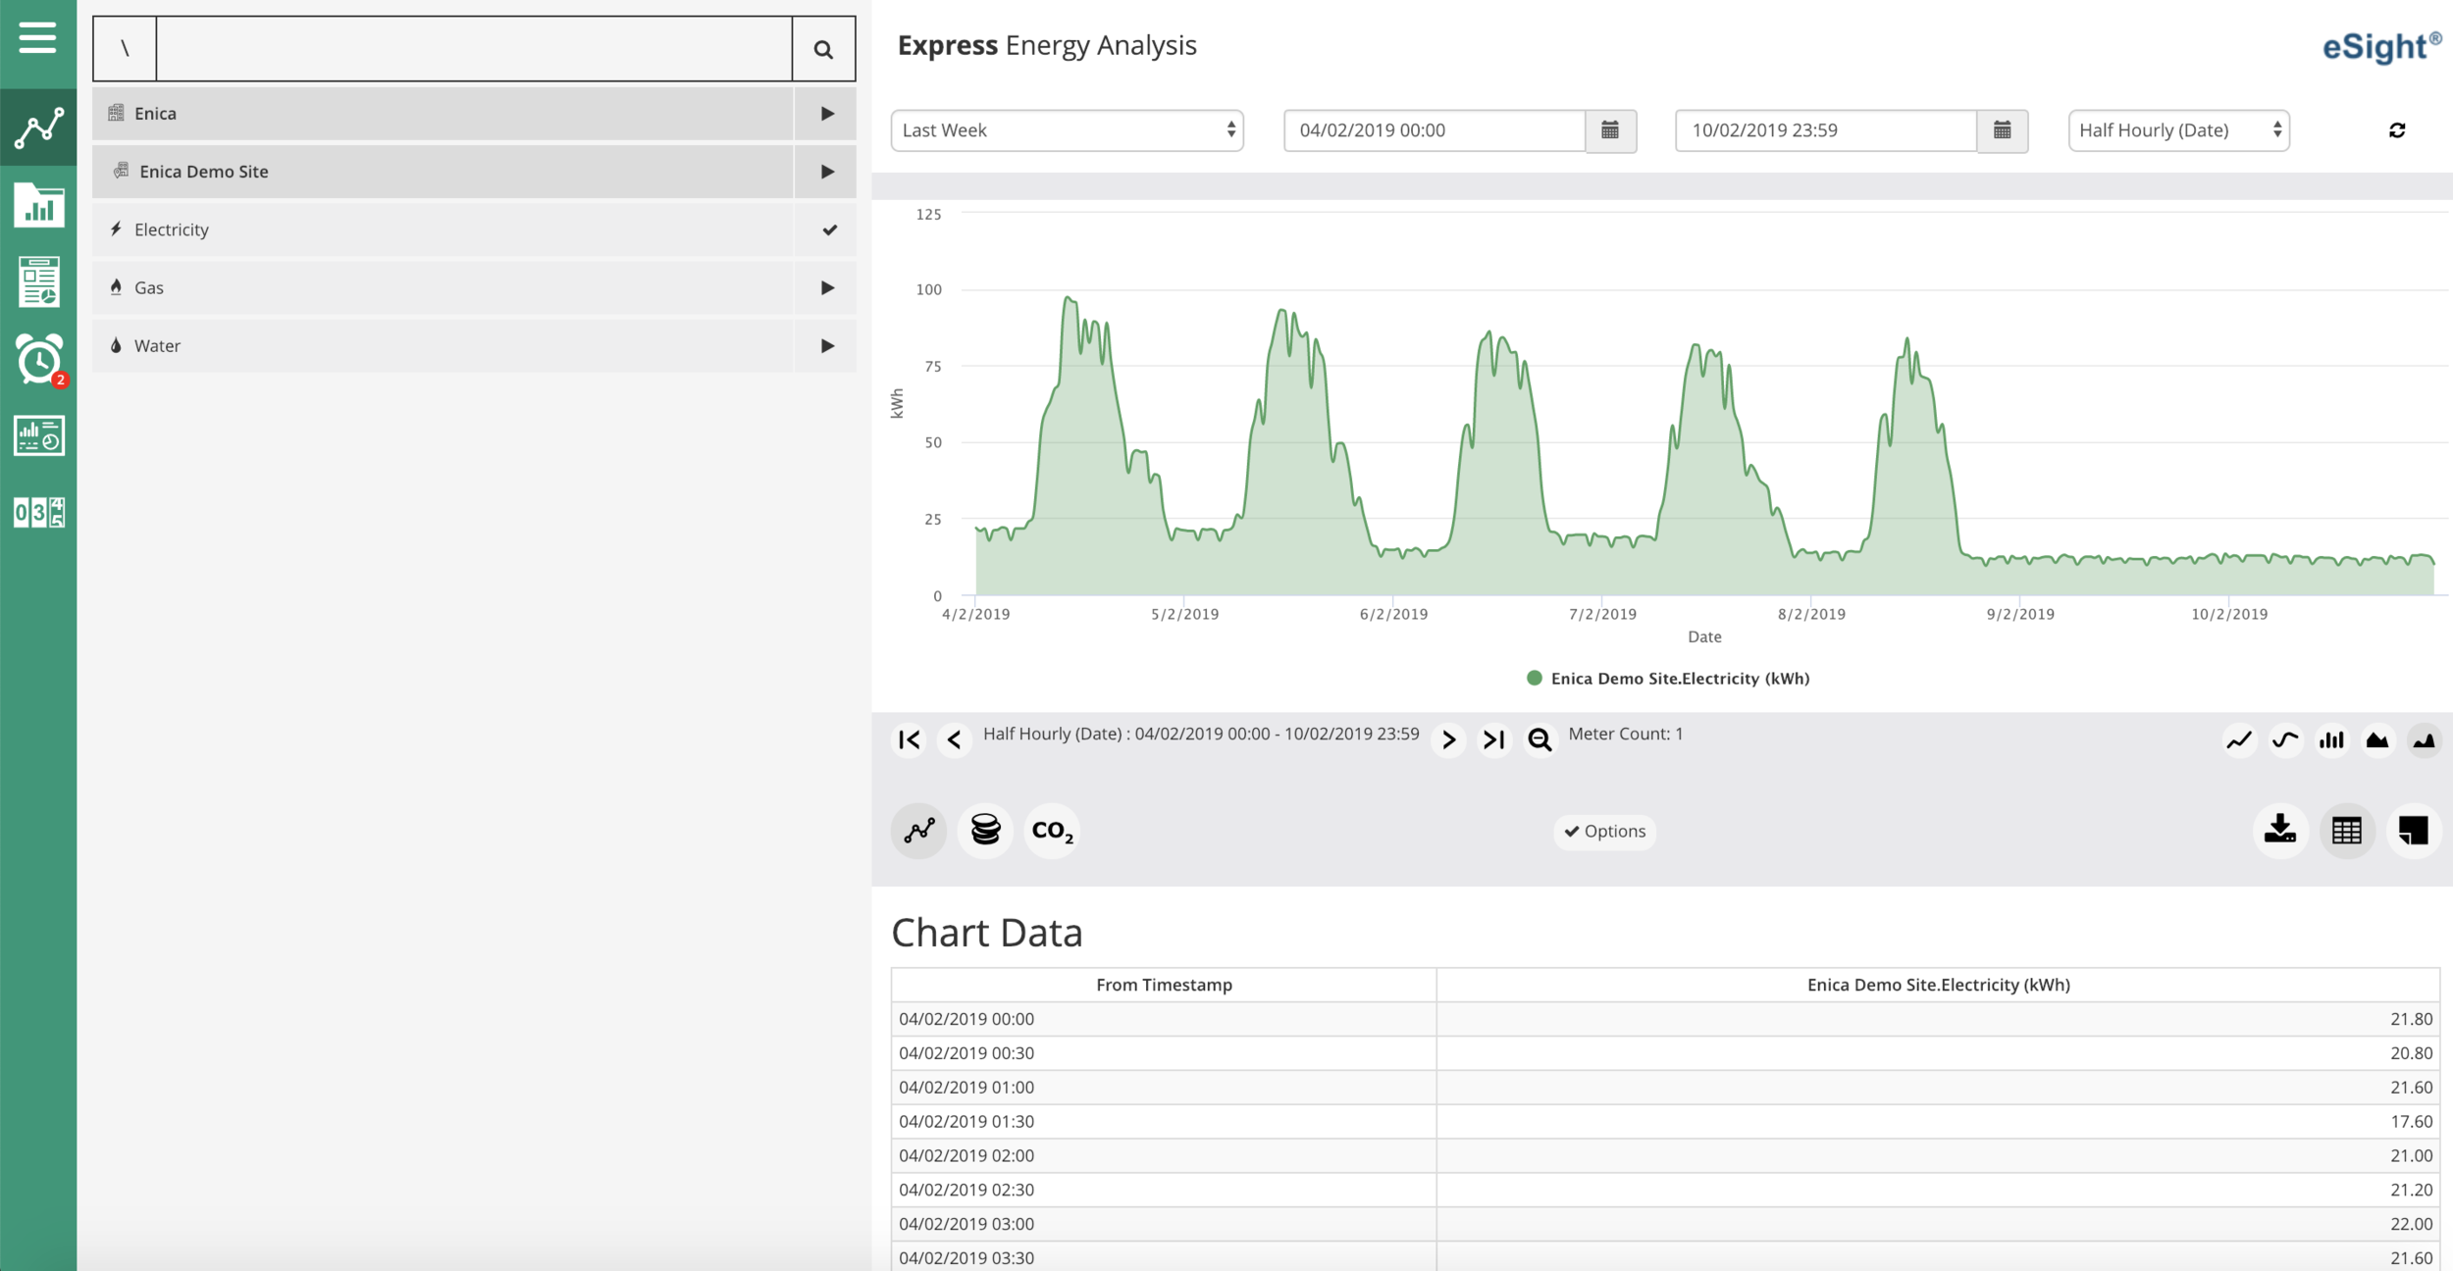2453x1271 pixels.
Task: Click the 22.00 value cell
Action: 1938,1224
